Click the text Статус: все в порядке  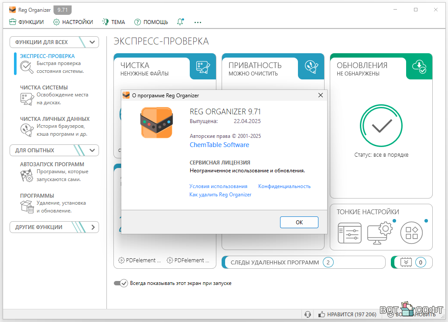[x=381, y=155]
